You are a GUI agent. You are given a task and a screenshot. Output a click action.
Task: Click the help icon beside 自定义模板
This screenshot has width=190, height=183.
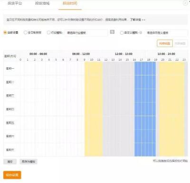point(141,33)
